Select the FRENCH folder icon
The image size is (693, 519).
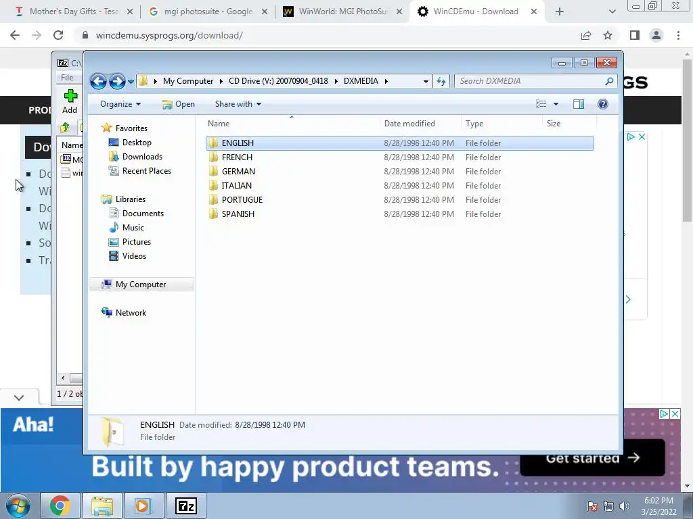pos(213,157)
